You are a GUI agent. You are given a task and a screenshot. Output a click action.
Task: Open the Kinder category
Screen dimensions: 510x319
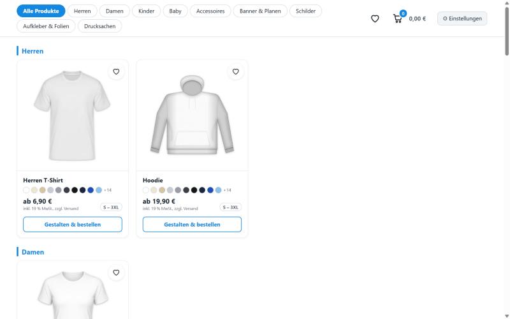(x=147, y=11)
